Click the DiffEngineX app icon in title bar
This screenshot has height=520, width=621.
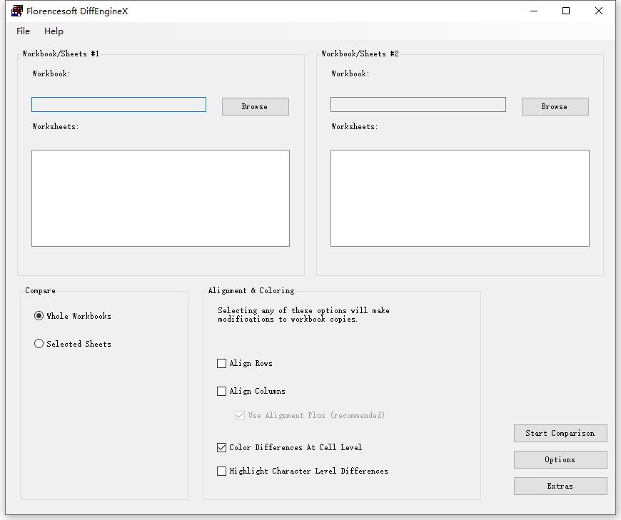click(x=16, y=11)
